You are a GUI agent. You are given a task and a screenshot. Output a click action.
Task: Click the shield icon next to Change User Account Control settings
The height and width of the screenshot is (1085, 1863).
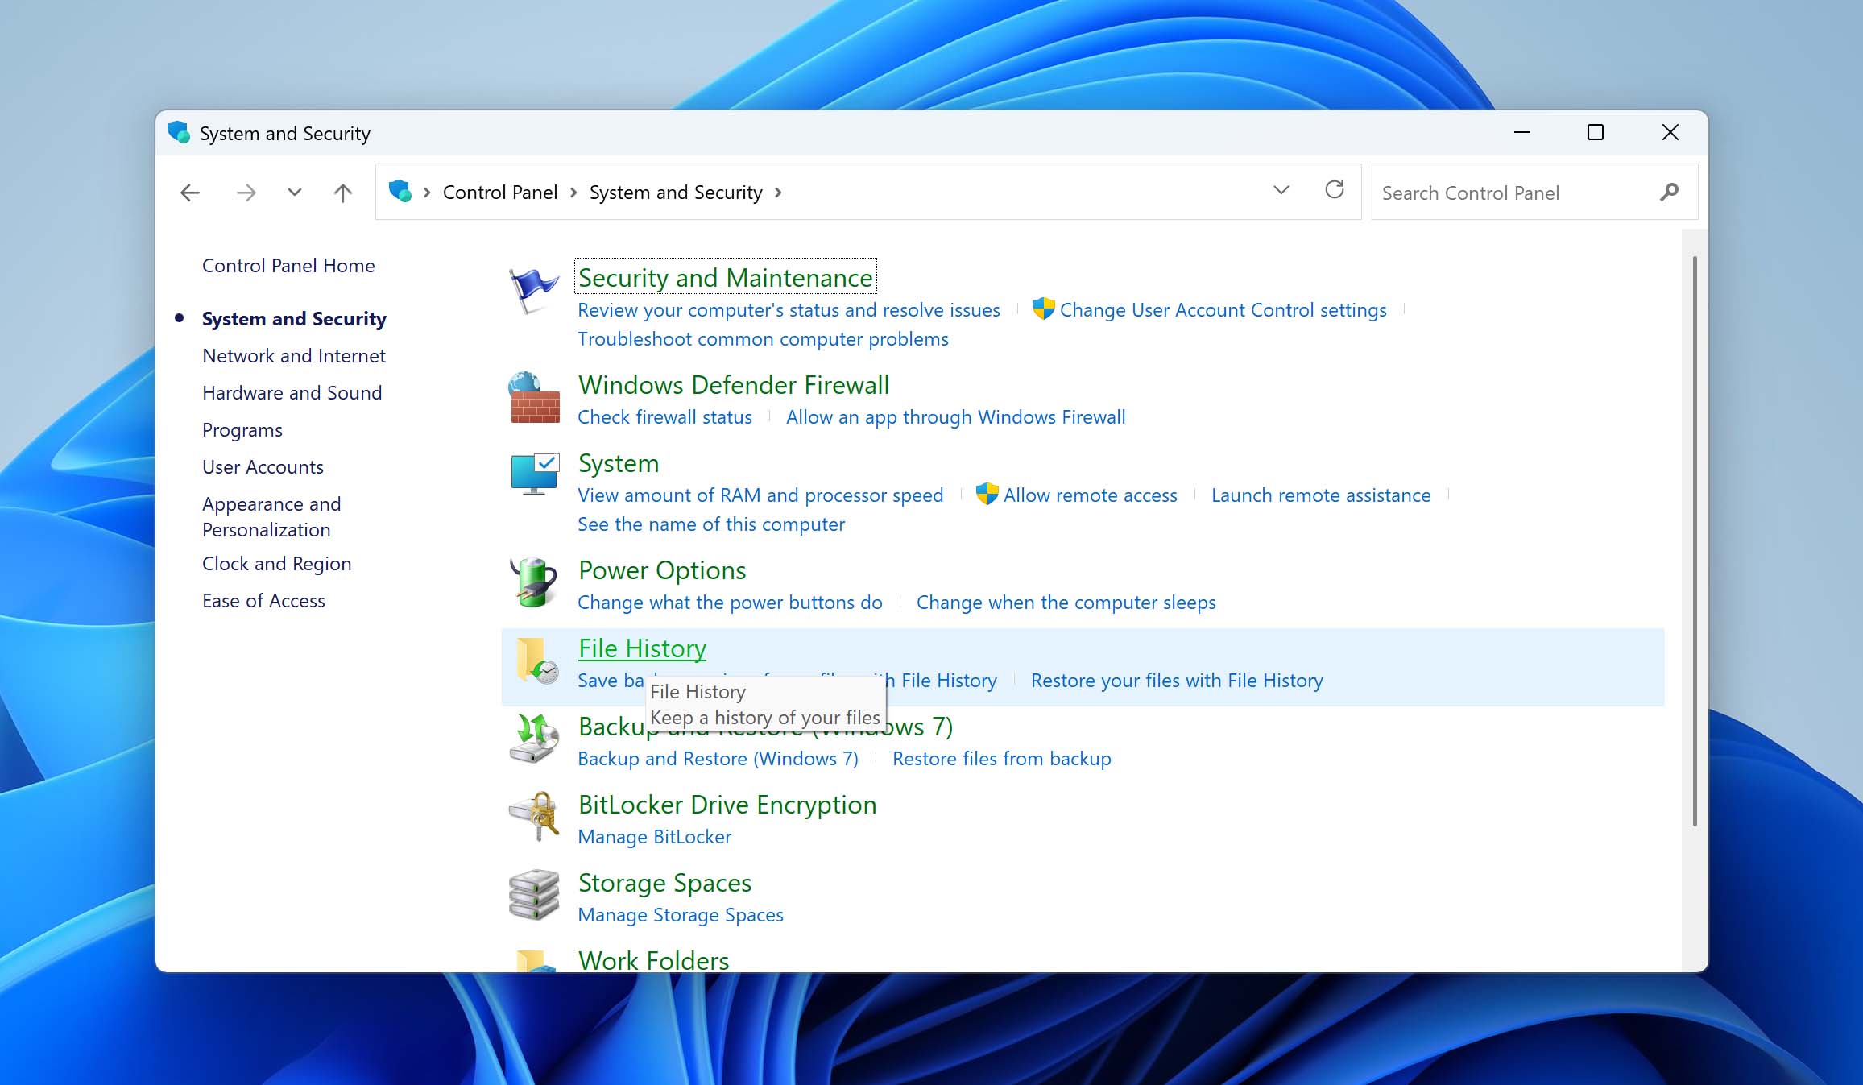[1042, 309]
